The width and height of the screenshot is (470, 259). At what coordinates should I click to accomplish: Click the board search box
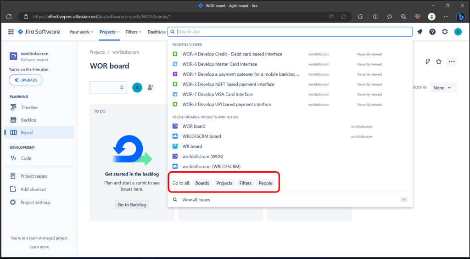(x=108, y=88)
